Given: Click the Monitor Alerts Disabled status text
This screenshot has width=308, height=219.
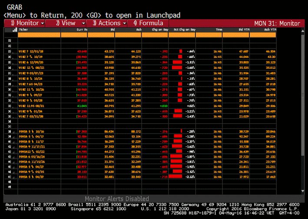Looking at the screenshot, I should 117,199.
